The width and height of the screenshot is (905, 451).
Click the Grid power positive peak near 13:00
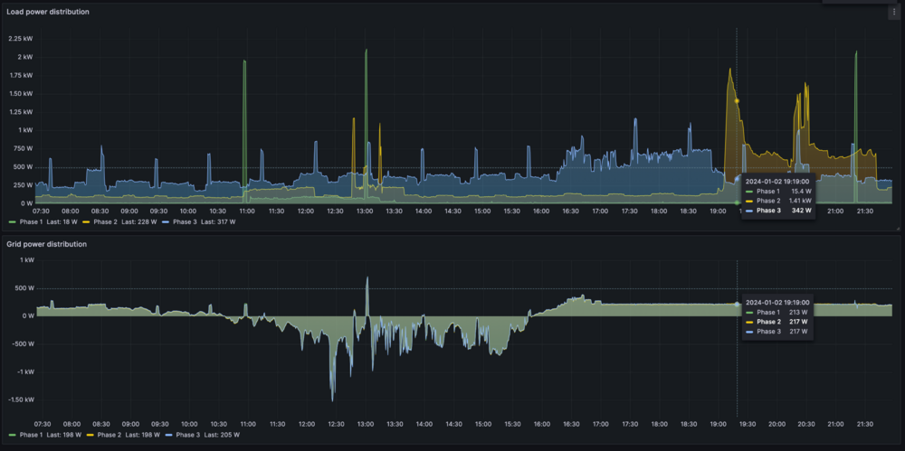tap(367, 277)
